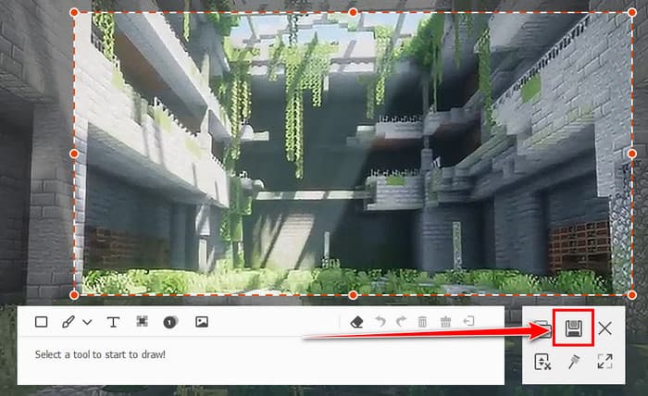
Task: Select the numbered step callout tool
Action: tap(170, 322)
